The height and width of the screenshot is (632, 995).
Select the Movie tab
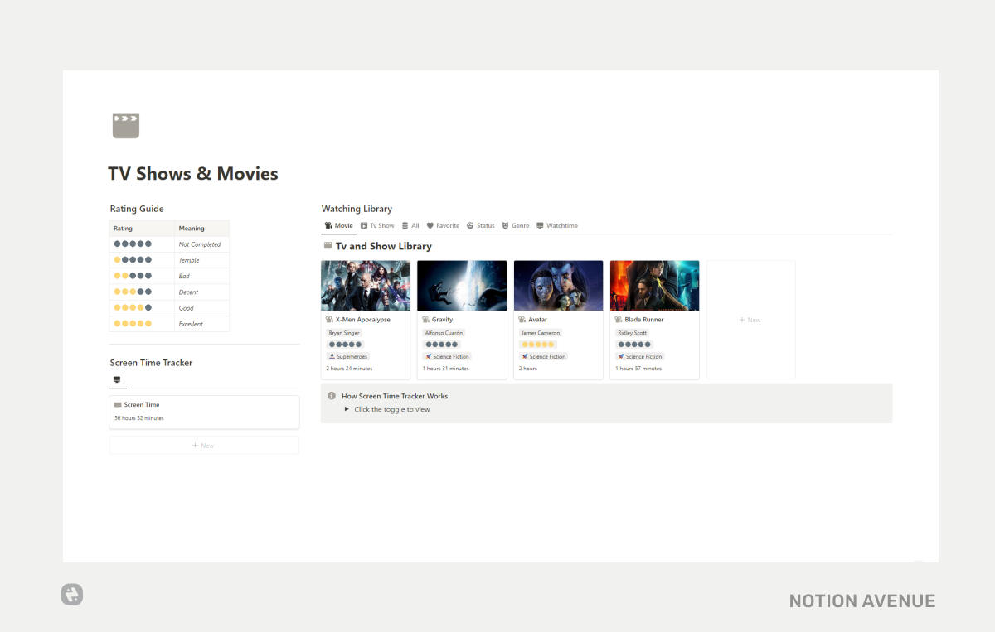pyautogui.click(x=340, y=224)
